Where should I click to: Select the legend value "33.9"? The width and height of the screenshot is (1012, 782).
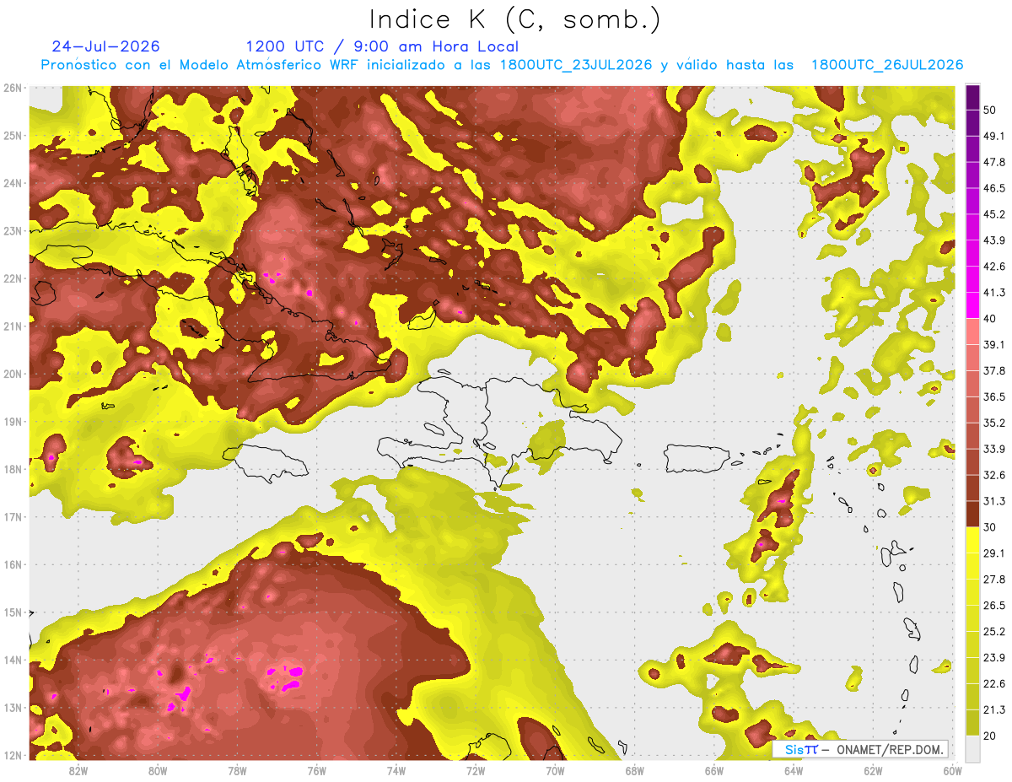tap(994, 449)
